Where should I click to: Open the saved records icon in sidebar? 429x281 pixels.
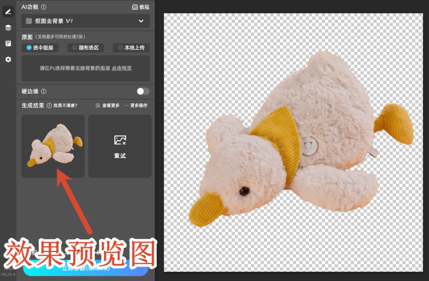click(x=8, y=43)
